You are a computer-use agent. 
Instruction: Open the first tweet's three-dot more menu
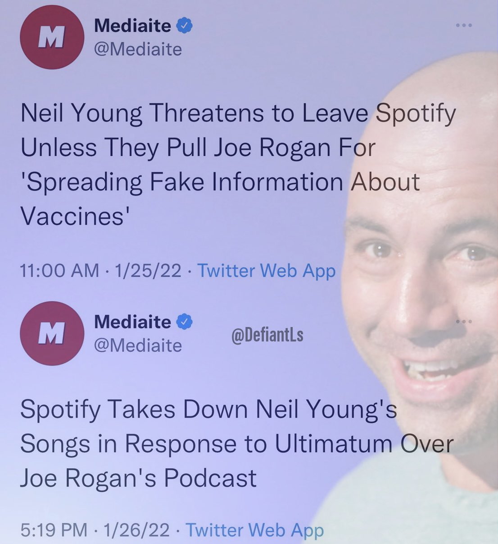pos(464,25)
